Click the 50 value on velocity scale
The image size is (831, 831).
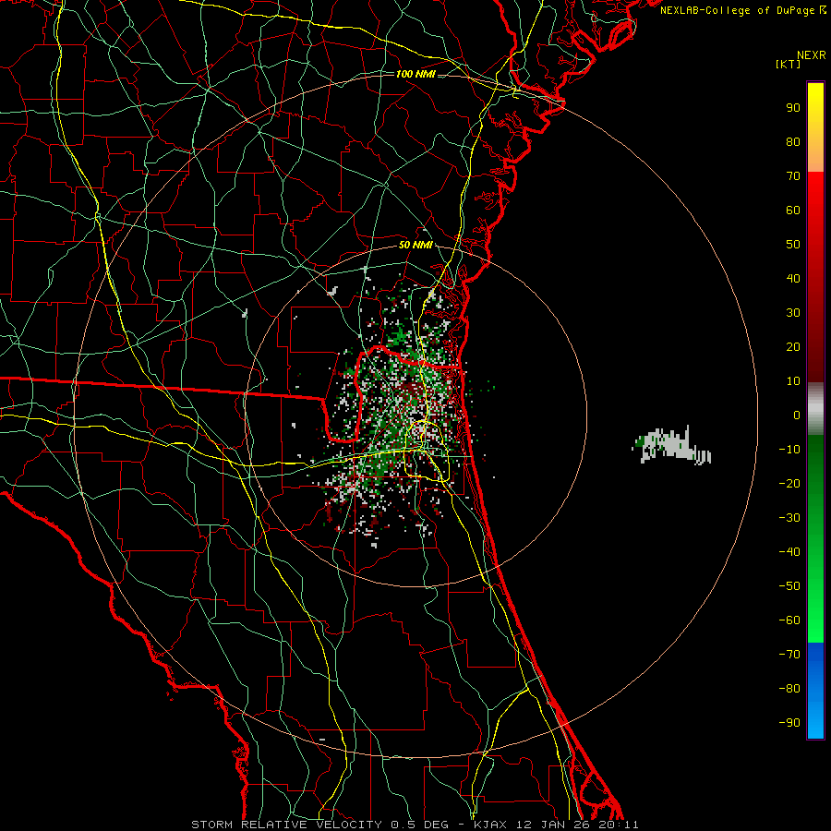793,245
